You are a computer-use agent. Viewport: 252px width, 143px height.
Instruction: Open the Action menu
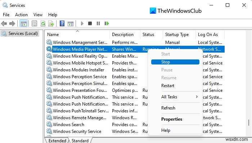click(x=21, y=15)
